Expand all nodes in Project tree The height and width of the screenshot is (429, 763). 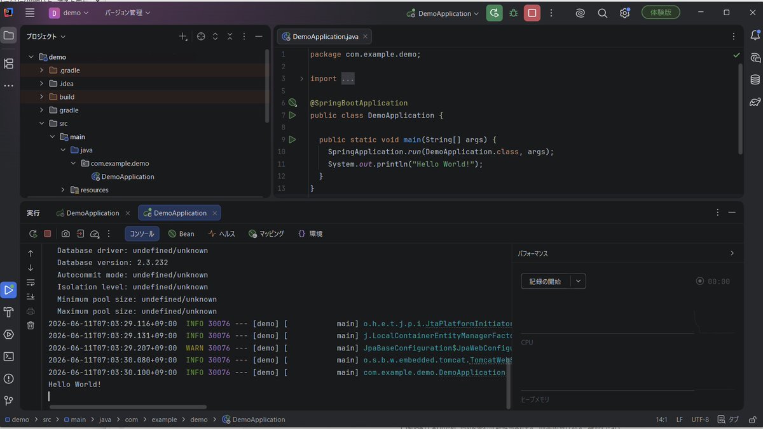click(x=216, y=37)
